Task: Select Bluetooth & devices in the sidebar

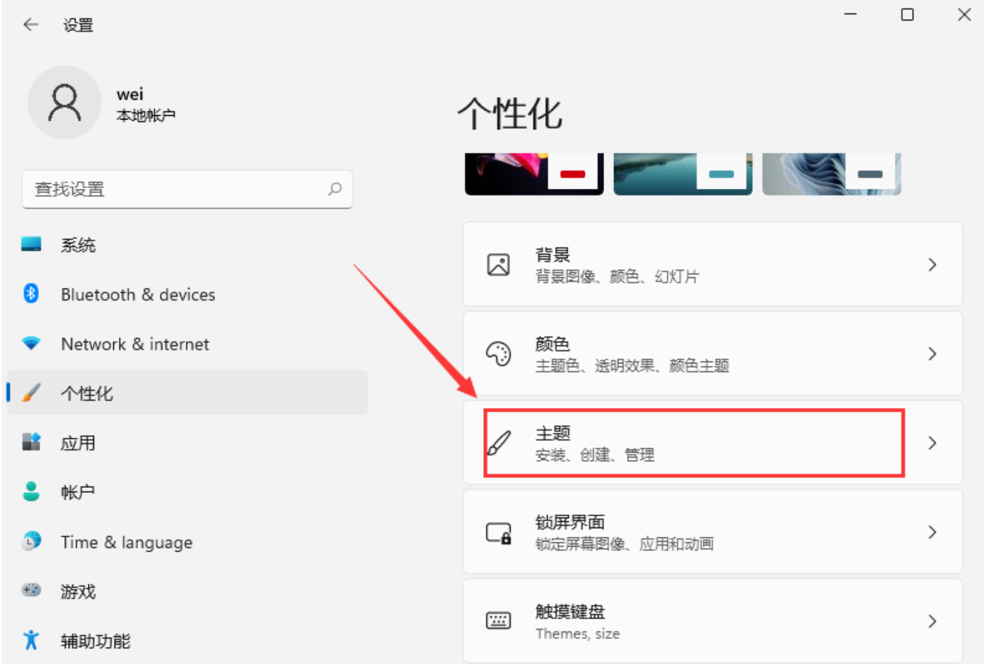Action: coord(138,295)
